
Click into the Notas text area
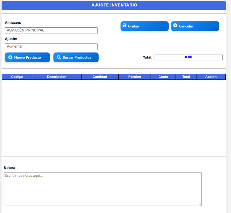tap(103, 189)
